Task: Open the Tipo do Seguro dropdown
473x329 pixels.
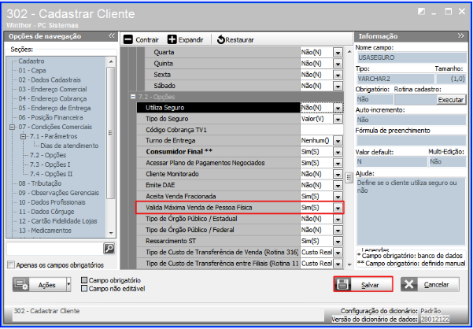Action: [x=338, y=119]
